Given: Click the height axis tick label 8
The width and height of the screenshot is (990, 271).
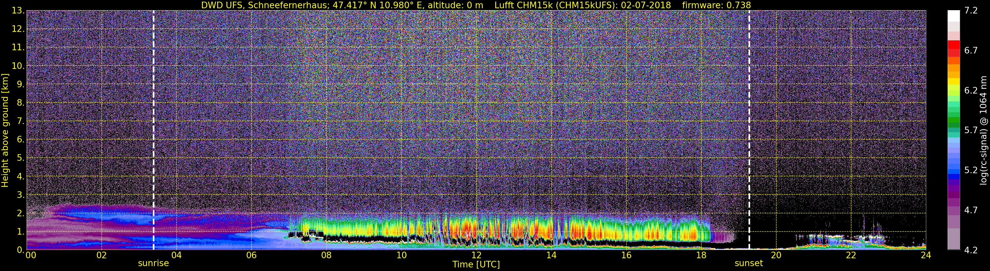Looking at the screenshot, I should [x=20, y=103].
